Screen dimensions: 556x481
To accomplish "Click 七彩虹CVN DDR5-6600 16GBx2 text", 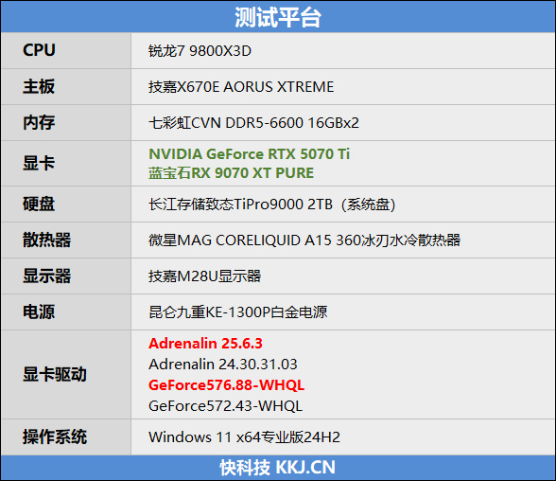I will click(253, 123).
